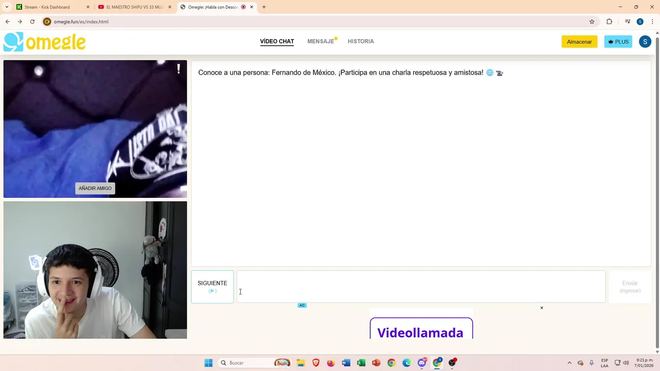Show hidden system tray icons
The image size is (660, 371).
click(569, 363)
